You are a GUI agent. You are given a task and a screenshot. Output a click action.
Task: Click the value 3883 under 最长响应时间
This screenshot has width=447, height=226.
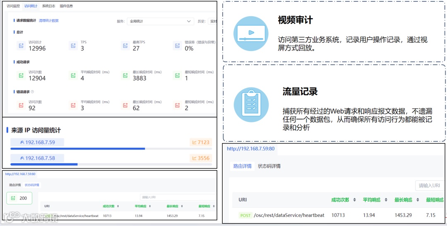(139, 78)
